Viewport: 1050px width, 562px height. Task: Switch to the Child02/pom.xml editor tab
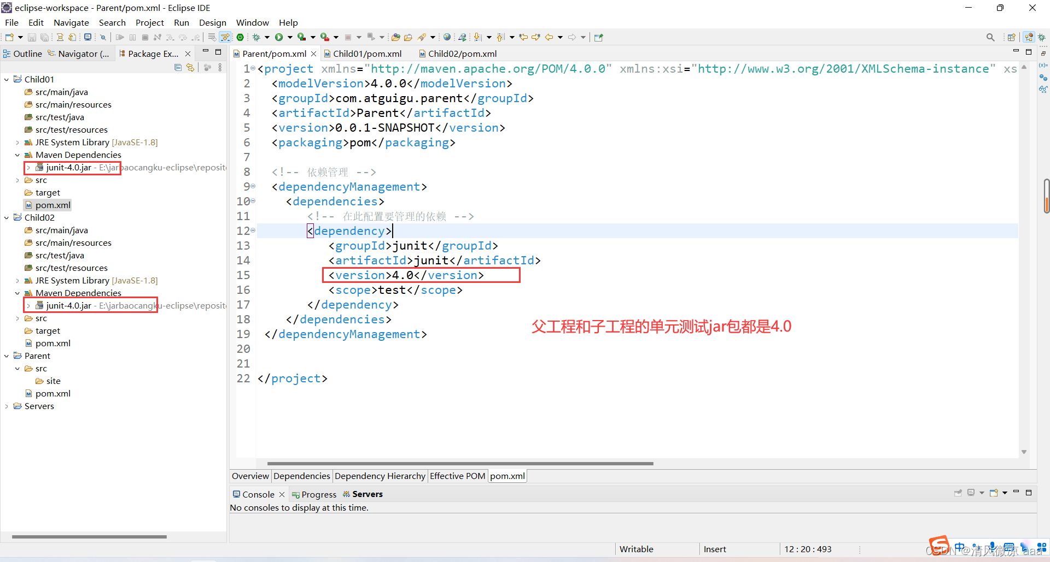(458, 54)
